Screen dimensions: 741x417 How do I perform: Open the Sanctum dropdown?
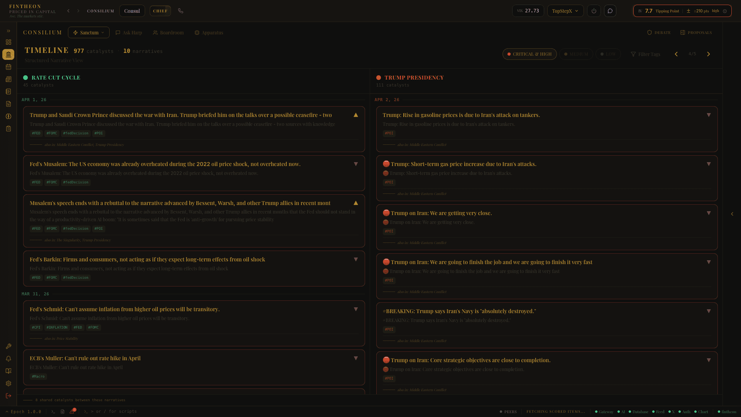89,32
